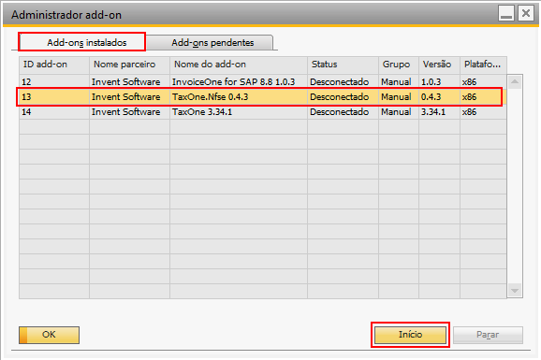Click Desconectado status of TaxOne.Nfse row
The height and width of the screenshot is (360, 541).
(343, 97)
